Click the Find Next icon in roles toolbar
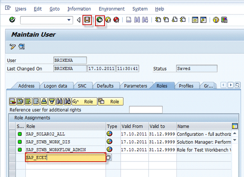 pos(68,102)
